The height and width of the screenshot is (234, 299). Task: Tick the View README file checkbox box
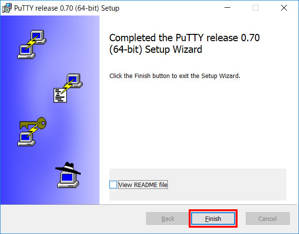click(x=113, y=185)
